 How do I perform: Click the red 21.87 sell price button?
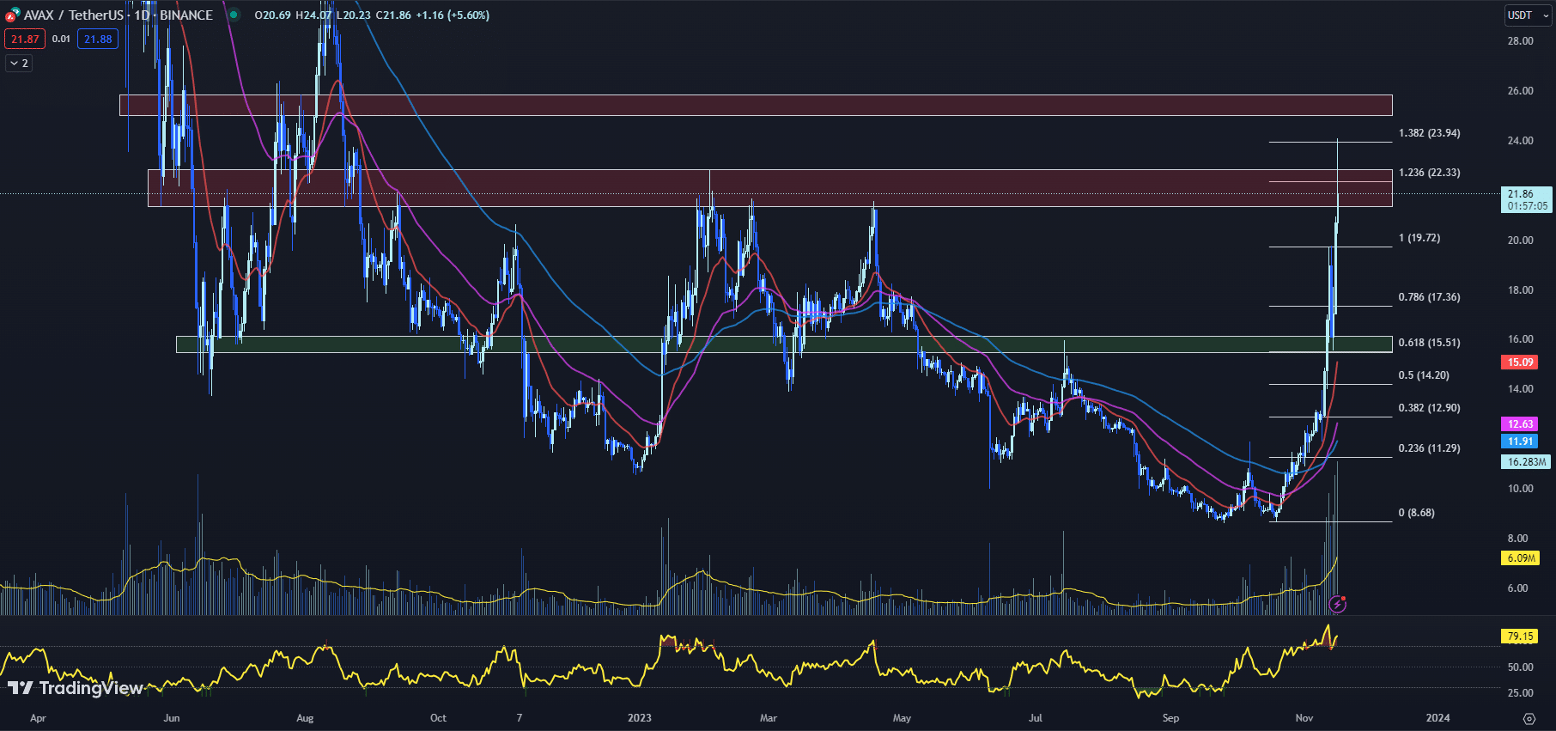click(x=25, y=40)
